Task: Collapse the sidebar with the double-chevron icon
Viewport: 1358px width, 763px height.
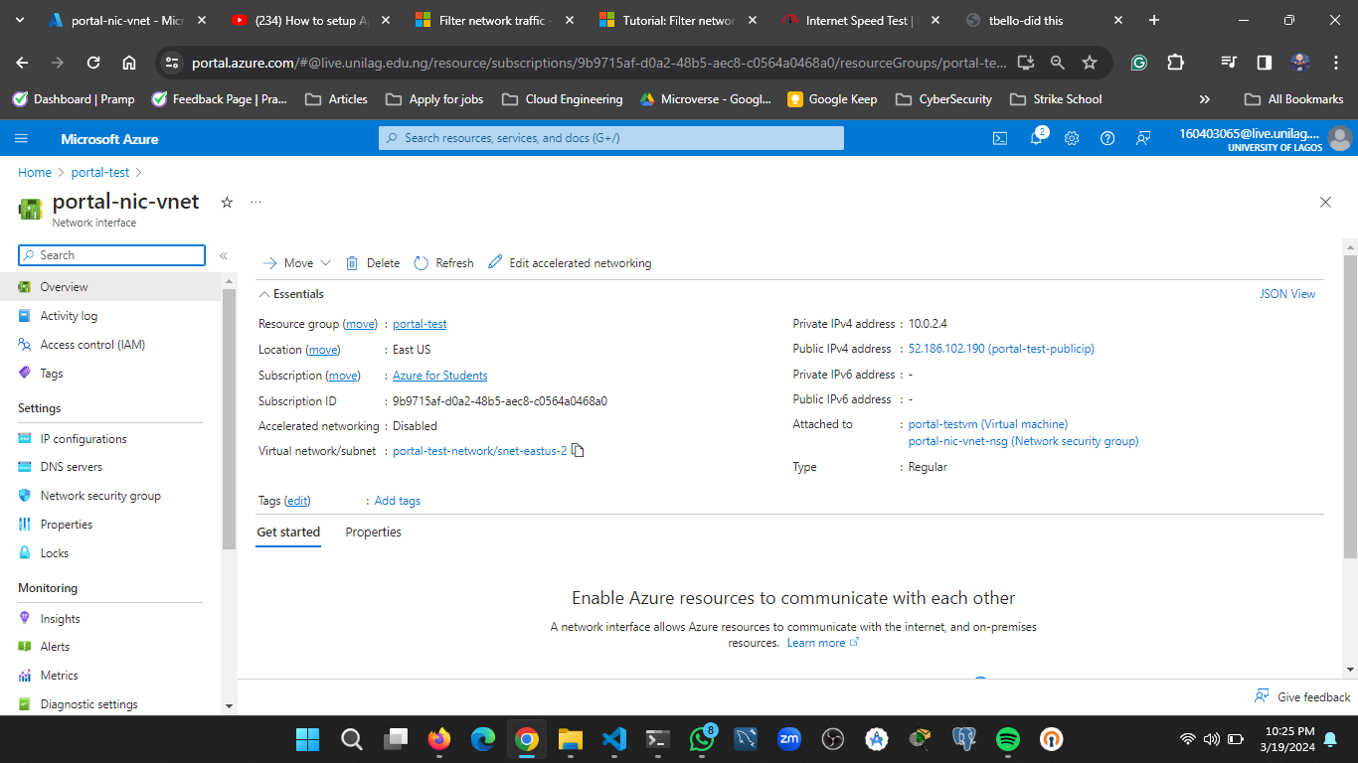Action: [x=224, y=255]
